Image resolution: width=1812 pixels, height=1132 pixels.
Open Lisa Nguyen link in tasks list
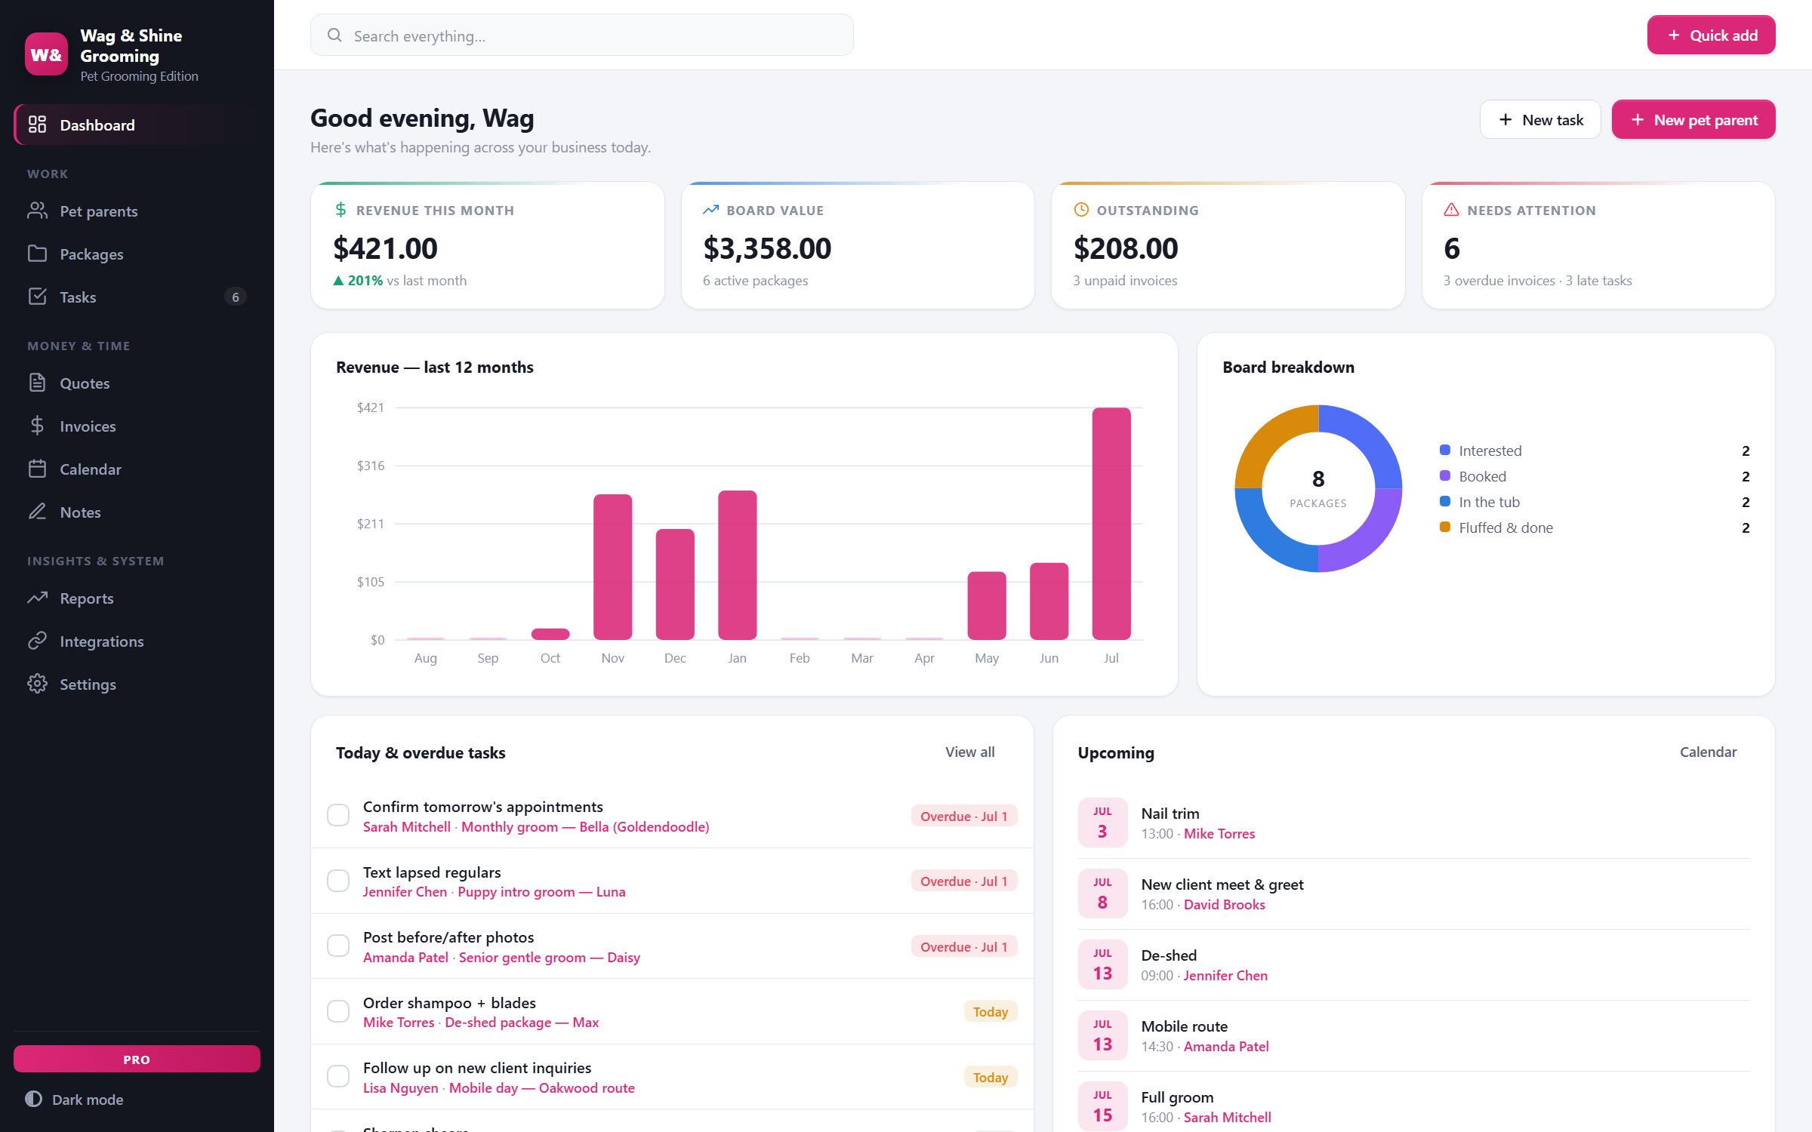coord(400,1087)
